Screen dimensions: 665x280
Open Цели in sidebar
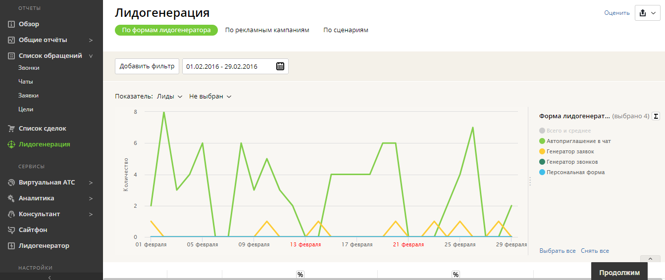[x=26, y=109]
